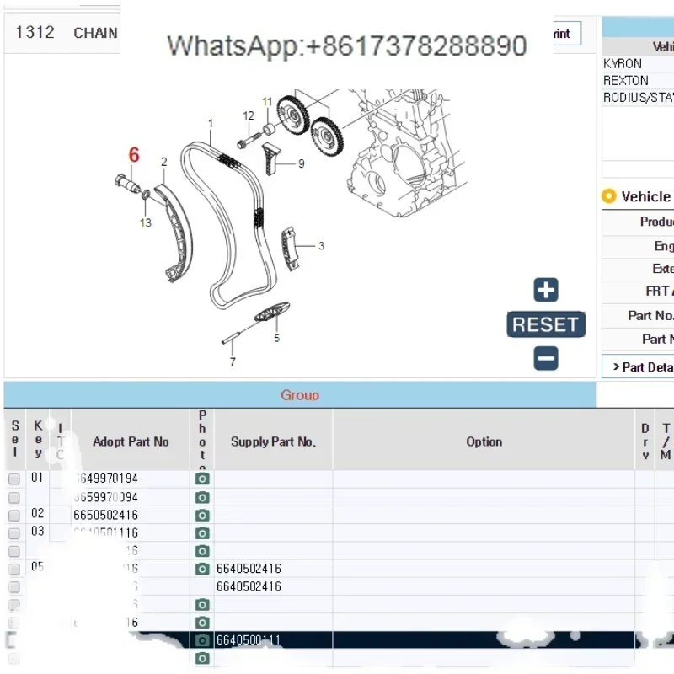Click supply part number 6640500111
Viewport: 674px width, 674px height.
[x=249, y=640]
